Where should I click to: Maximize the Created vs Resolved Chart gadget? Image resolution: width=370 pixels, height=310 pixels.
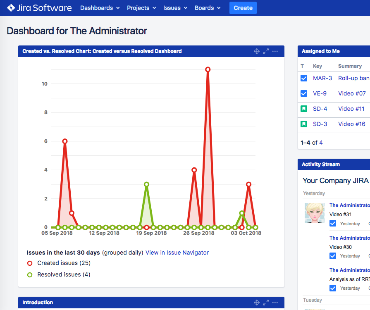[266, 51]
